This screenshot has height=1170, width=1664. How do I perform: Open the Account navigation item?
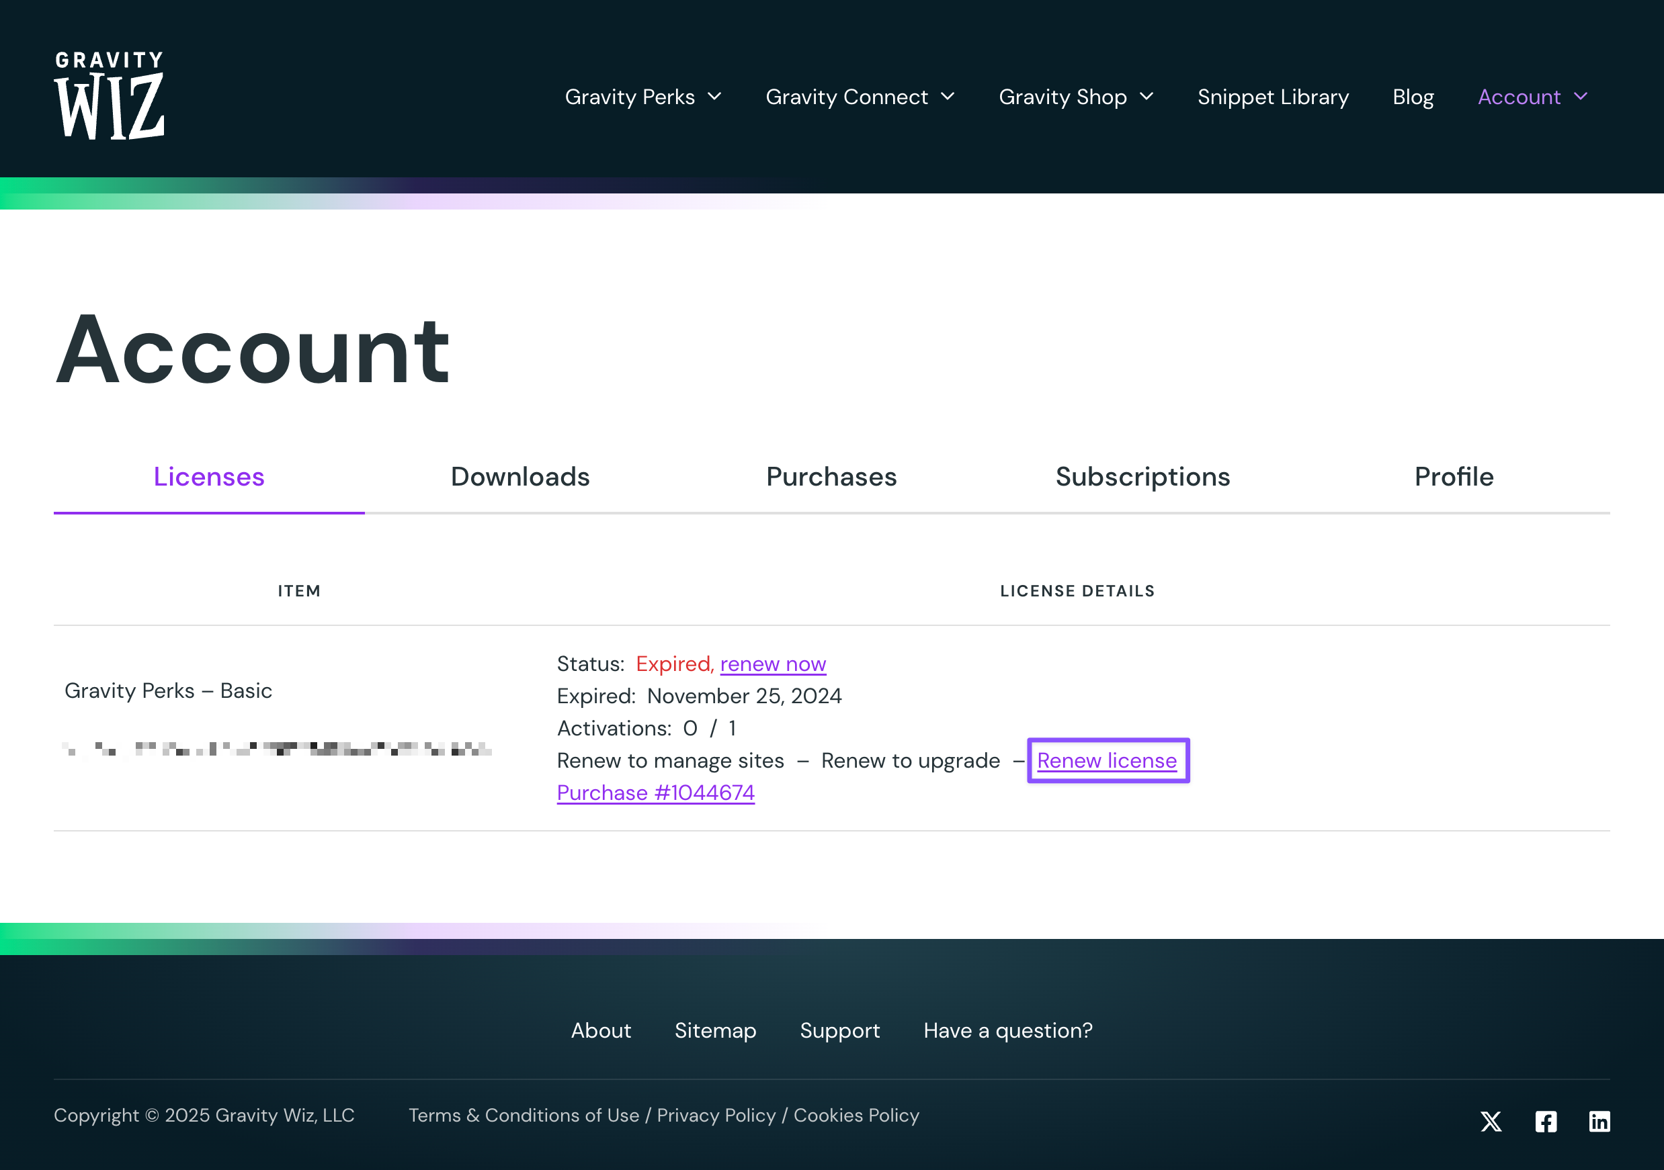tap(1519, 97)
